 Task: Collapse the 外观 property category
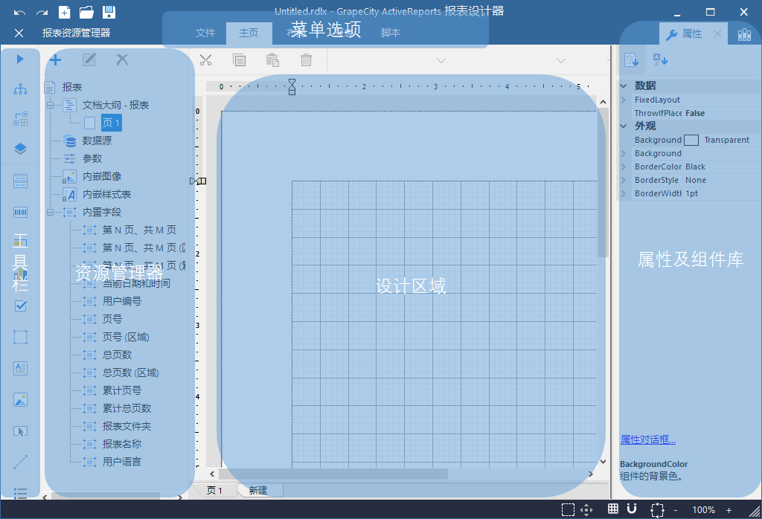click(624, 126)
